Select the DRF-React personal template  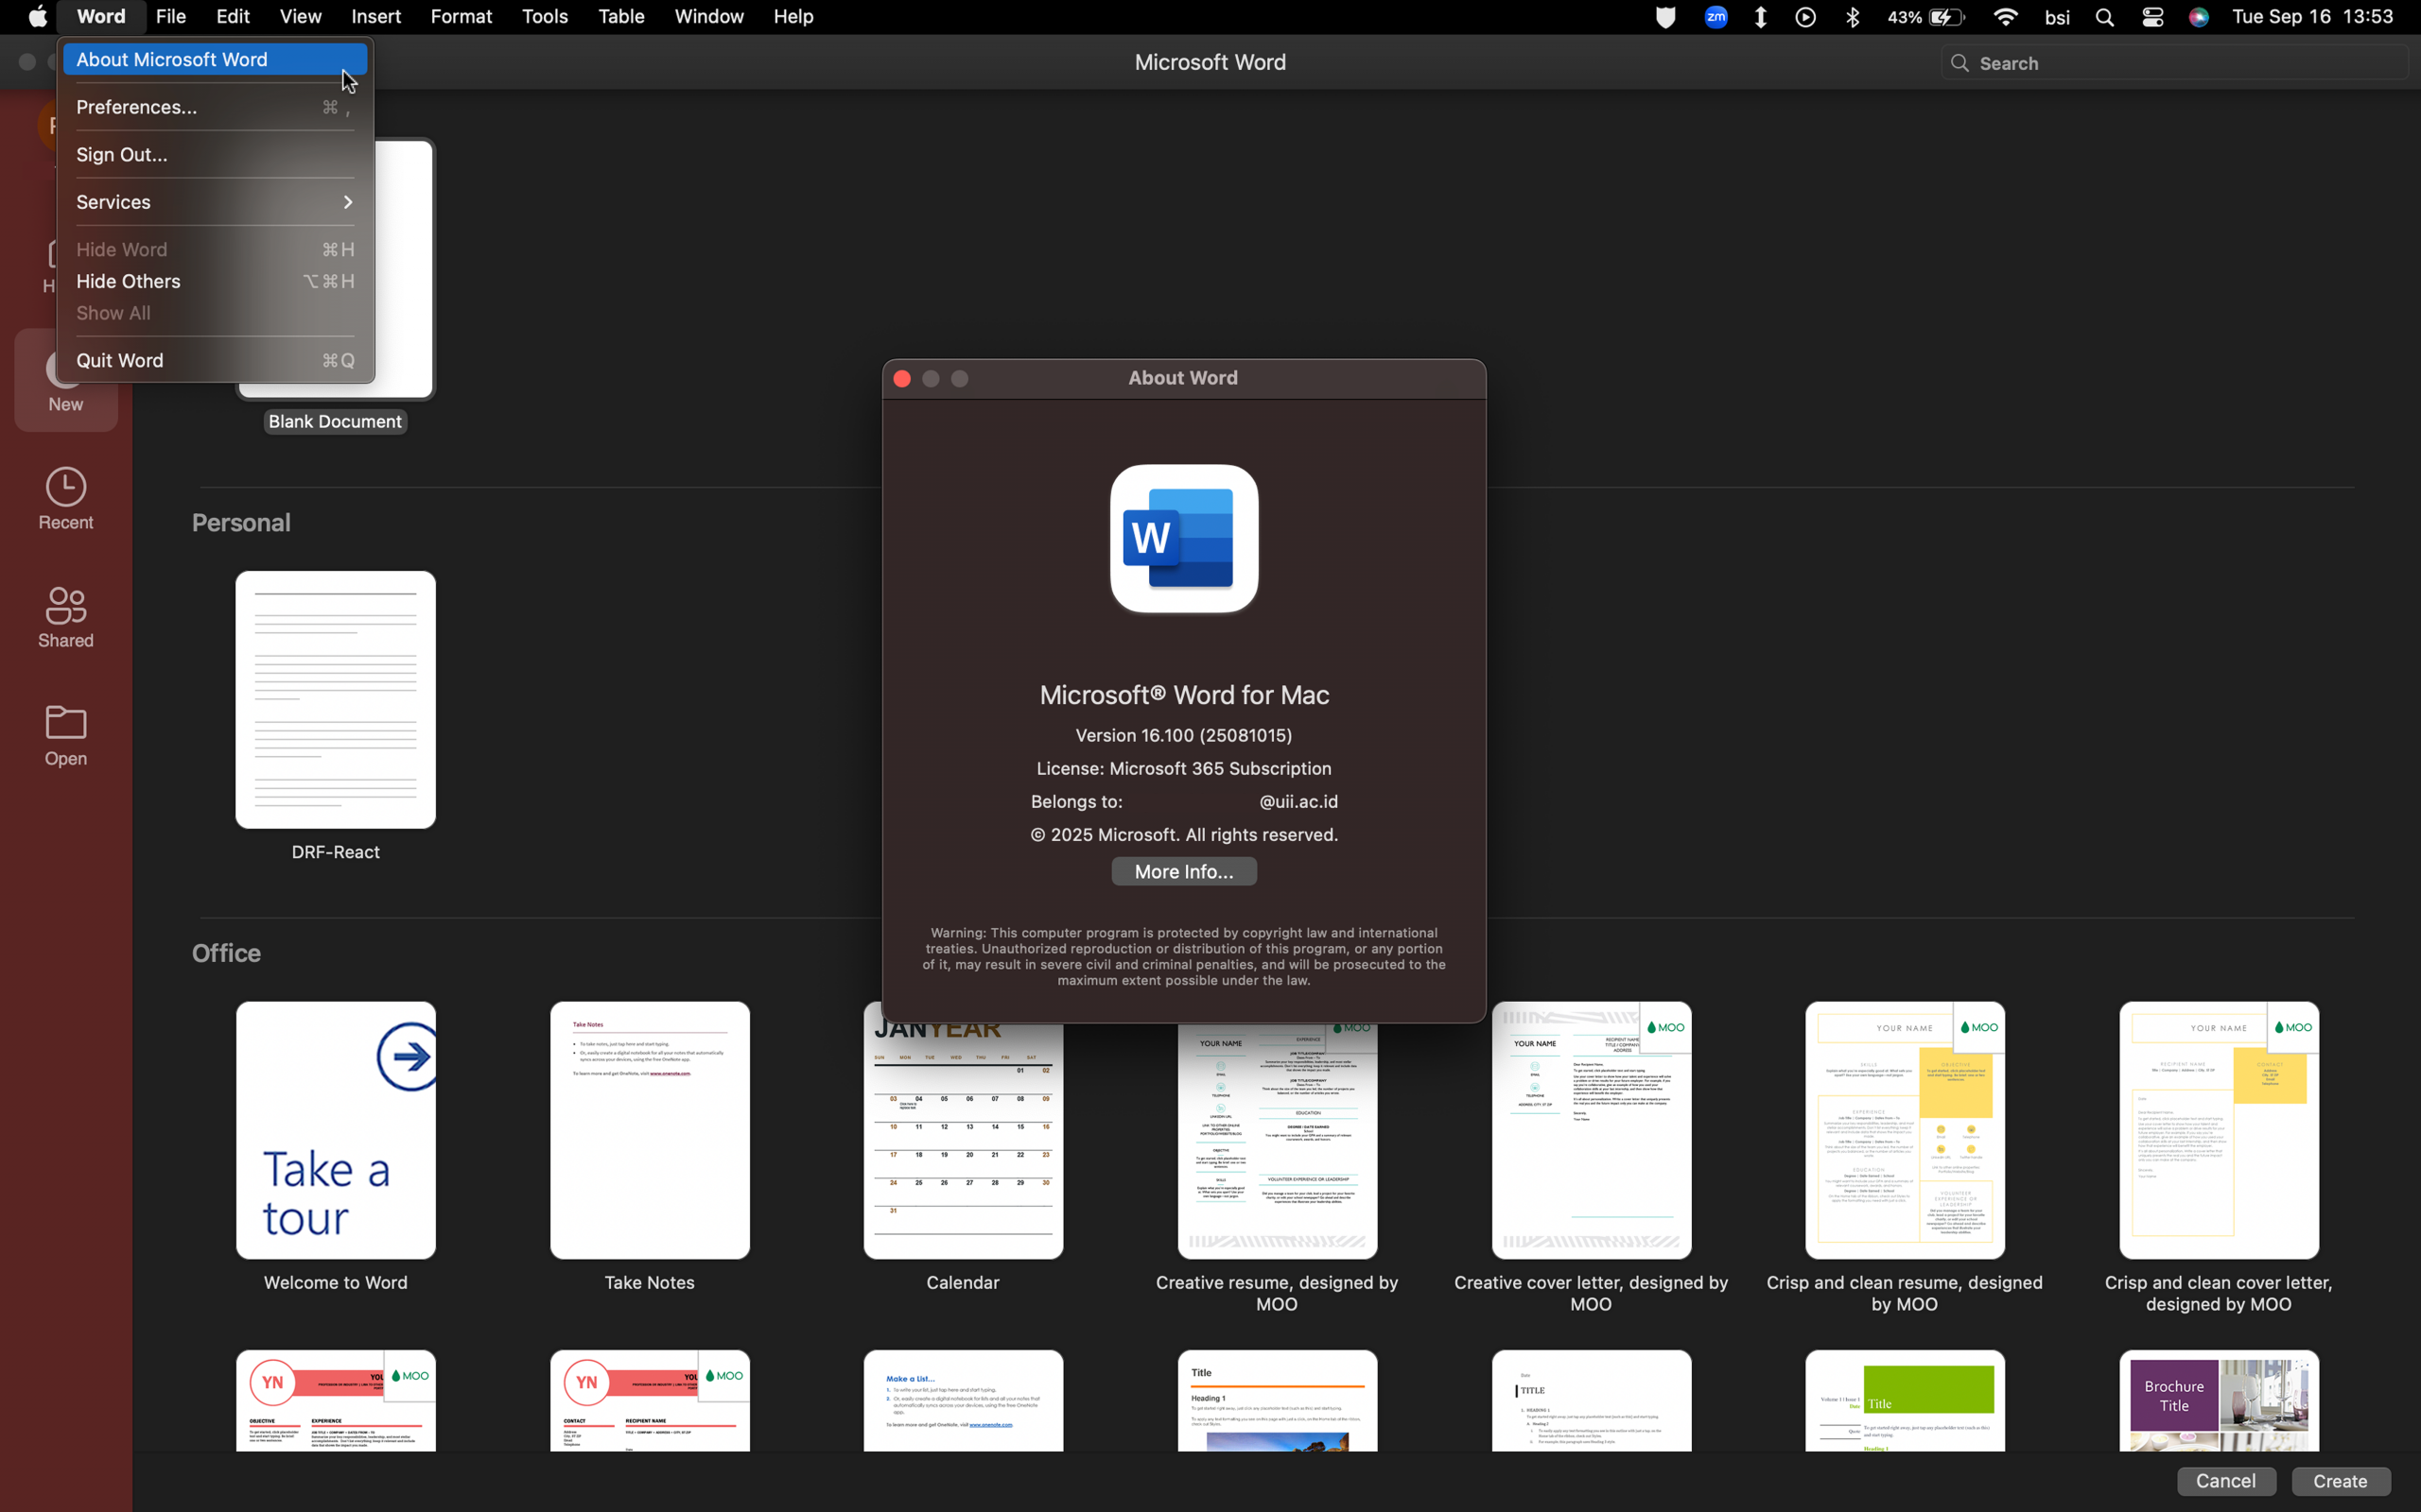[336, 700]
